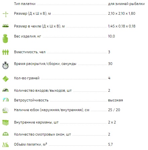This screenshot has width=148, height=150.
Task: Click the size value 2,10 x 2,10 x 1,80
Action: click(122, 13)
